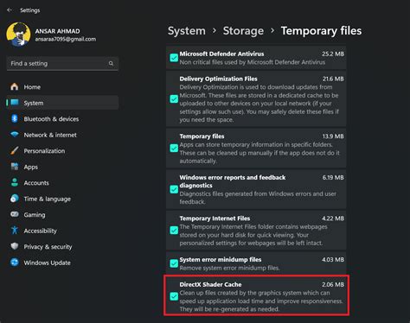
Task: Click the 6.19 MB size value
Action: click(x=333, y=177)
